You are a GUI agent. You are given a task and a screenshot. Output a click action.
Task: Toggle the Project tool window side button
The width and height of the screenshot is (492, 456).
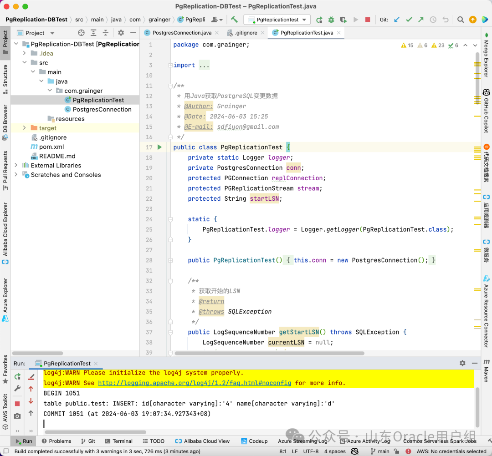(5, 42)
